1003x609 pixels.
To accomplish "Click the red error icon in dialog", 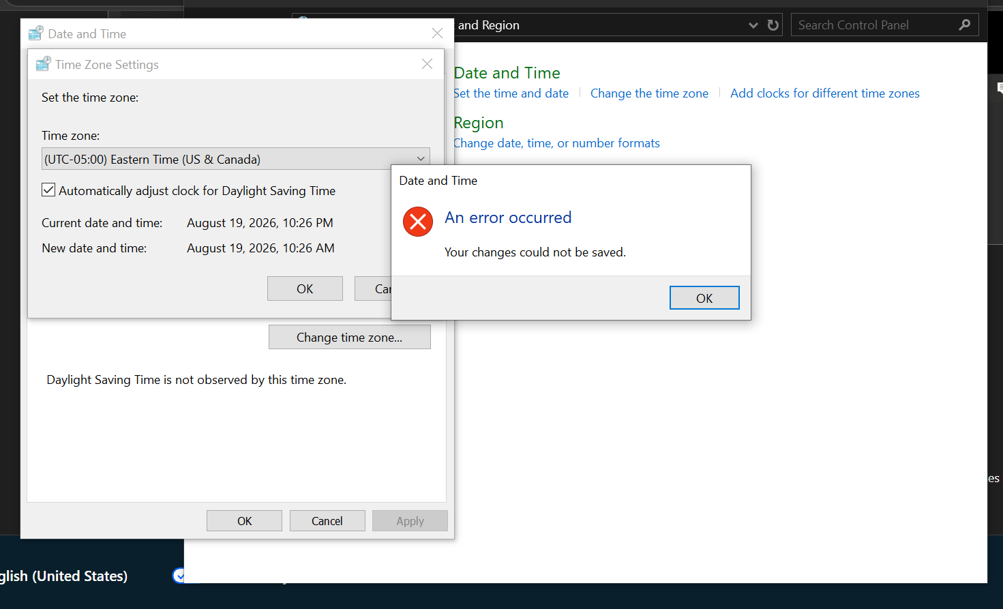I will point(418,222).
